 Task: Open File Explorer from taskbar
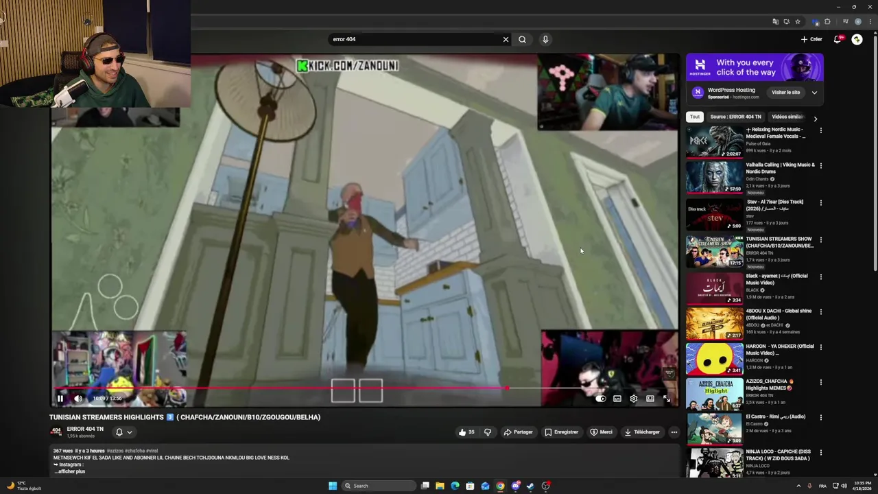[440, 486]
